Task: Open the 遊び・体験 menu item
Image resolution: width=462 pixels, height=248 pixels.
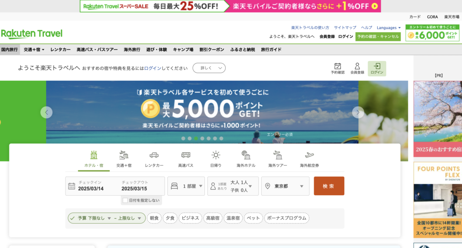Action: point(157,50)
